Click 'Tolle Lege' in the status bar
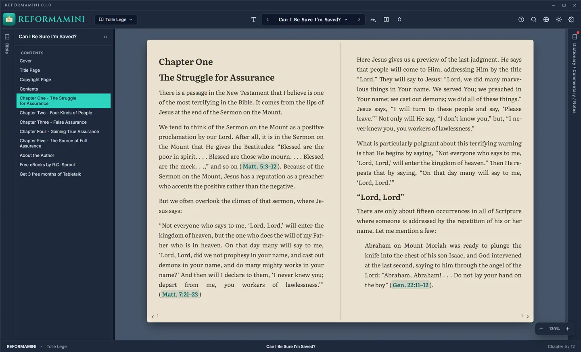 [56, 346]
